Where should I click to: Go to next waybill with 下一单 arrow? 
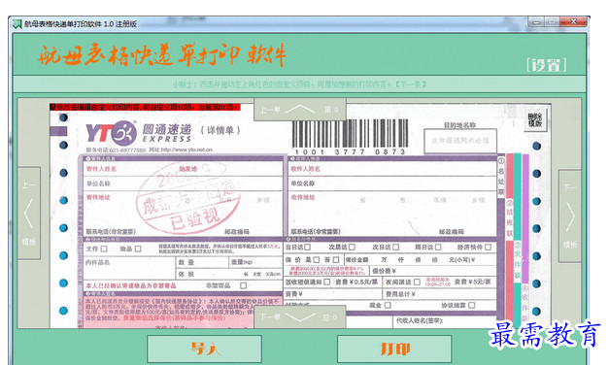300,317
